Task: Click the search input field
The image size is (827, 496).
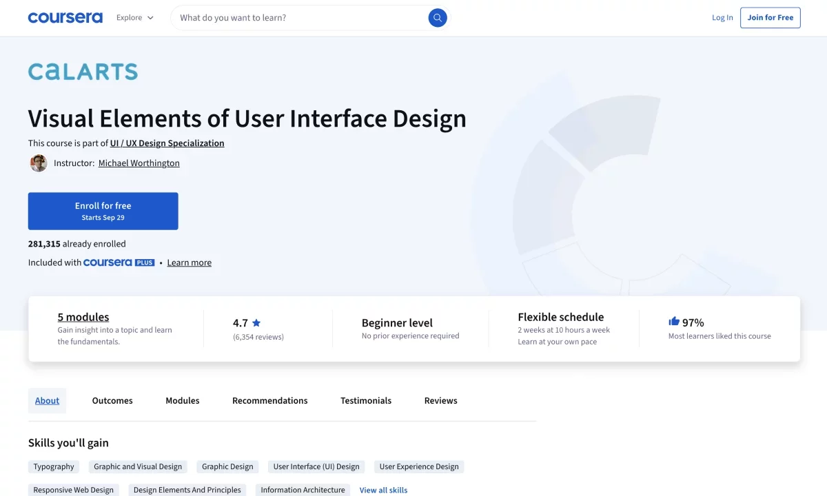Action: click(300, 18)
